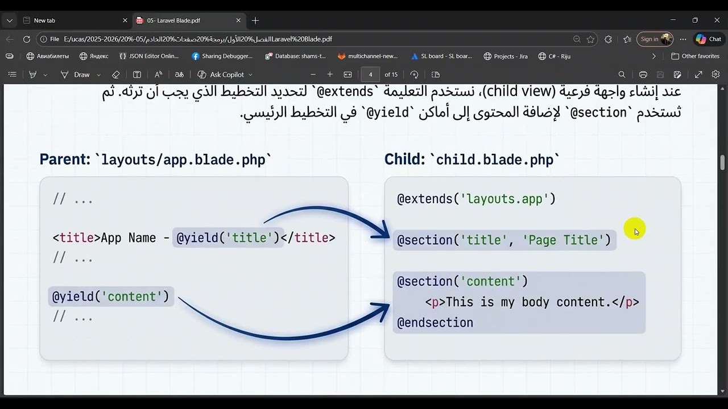Refresh the current page

(27, 39)
